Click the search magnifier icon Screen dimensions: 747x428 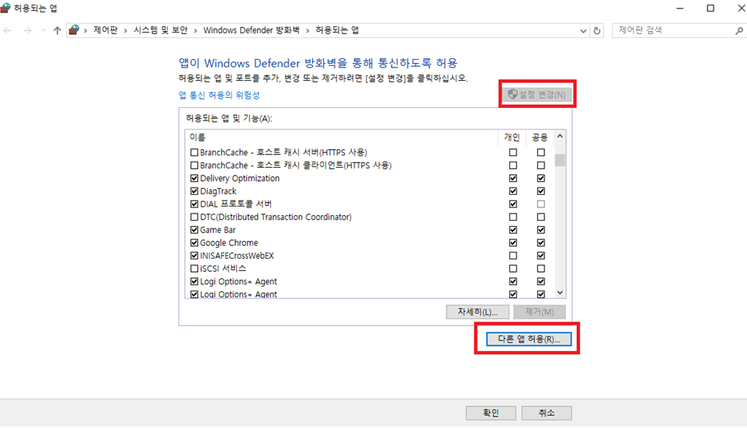pyautogui.click(x=739, y=30)
